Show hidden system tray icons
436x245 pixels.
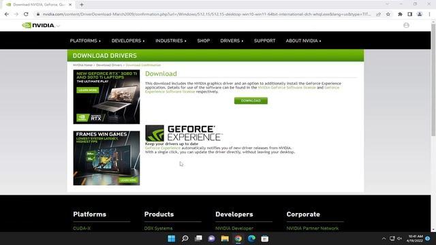click(x=384, y=239)
